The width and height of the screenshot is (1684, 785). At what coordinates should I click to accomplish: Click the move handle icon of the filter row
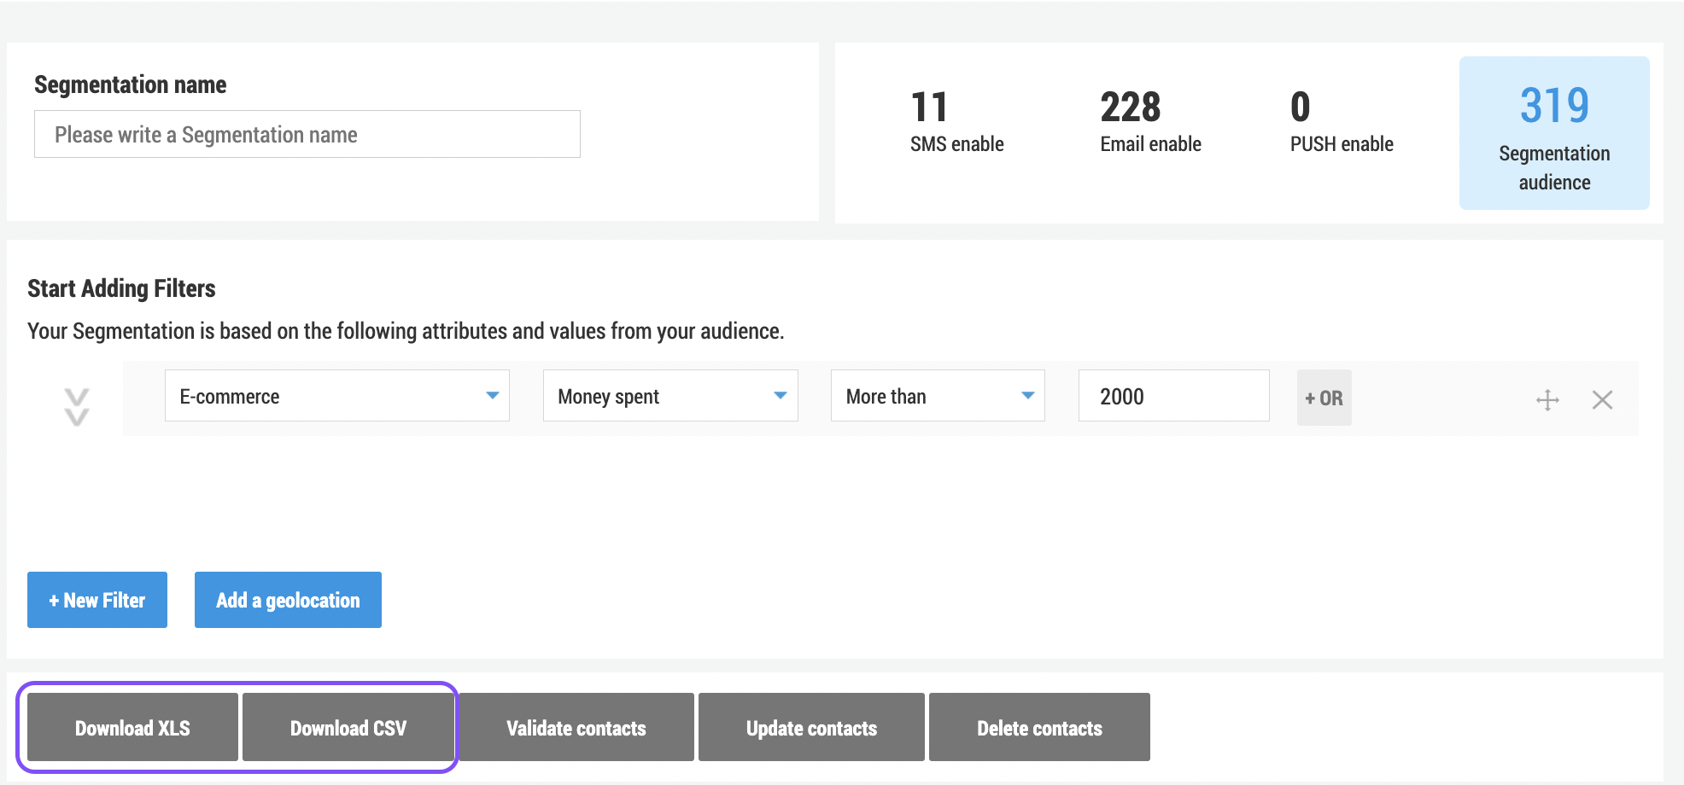tap(1547, 399)
